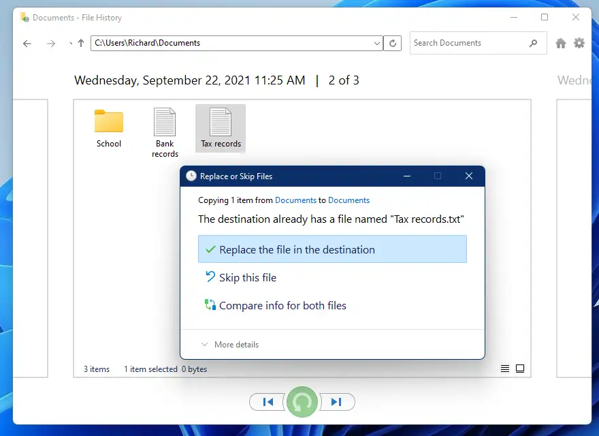599x436 pixels.
Task: Switch to large icons view
Action: click(x=520, y=369)
